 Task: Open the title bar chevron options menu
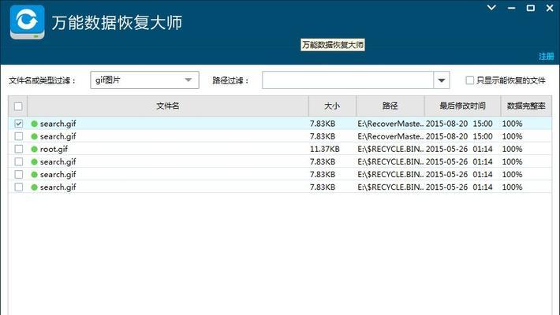[491, 8]
